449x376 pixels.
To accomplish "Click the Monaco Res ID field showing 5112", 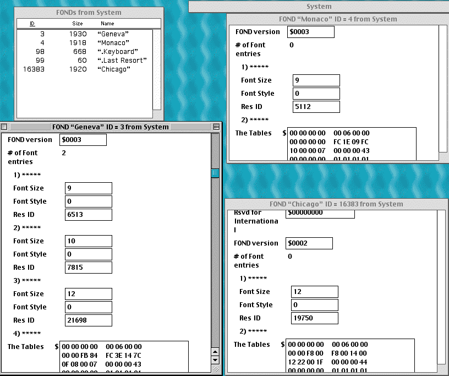I will [x=316, y=107].
